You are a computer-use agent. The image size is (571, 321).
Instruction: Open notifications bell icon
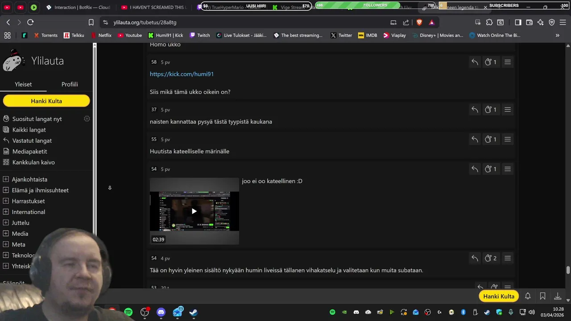528,296
